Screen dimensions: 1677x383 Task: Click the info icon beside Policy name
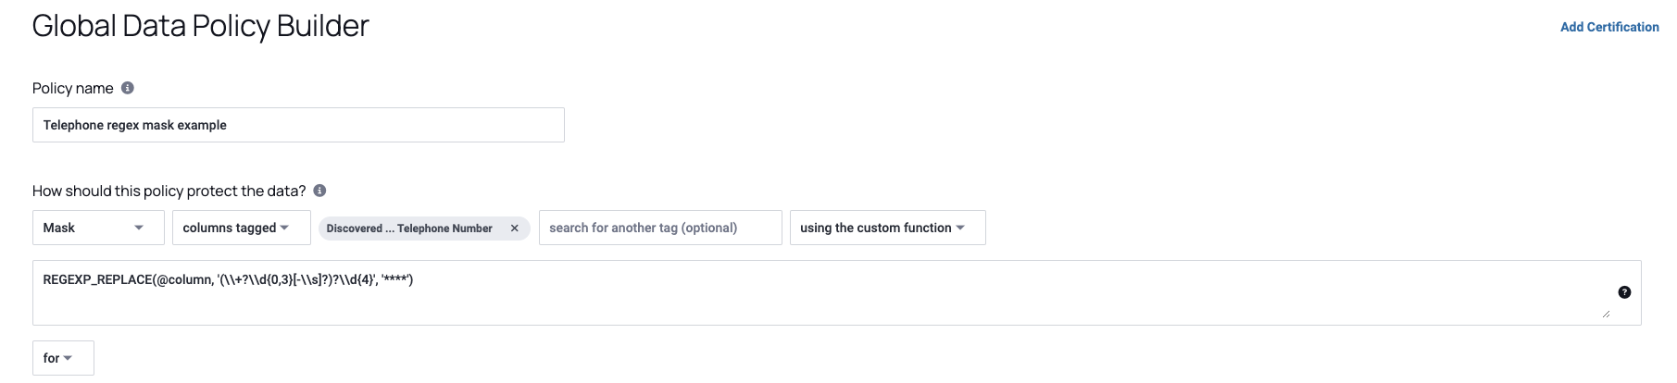(x=128, y=88)
